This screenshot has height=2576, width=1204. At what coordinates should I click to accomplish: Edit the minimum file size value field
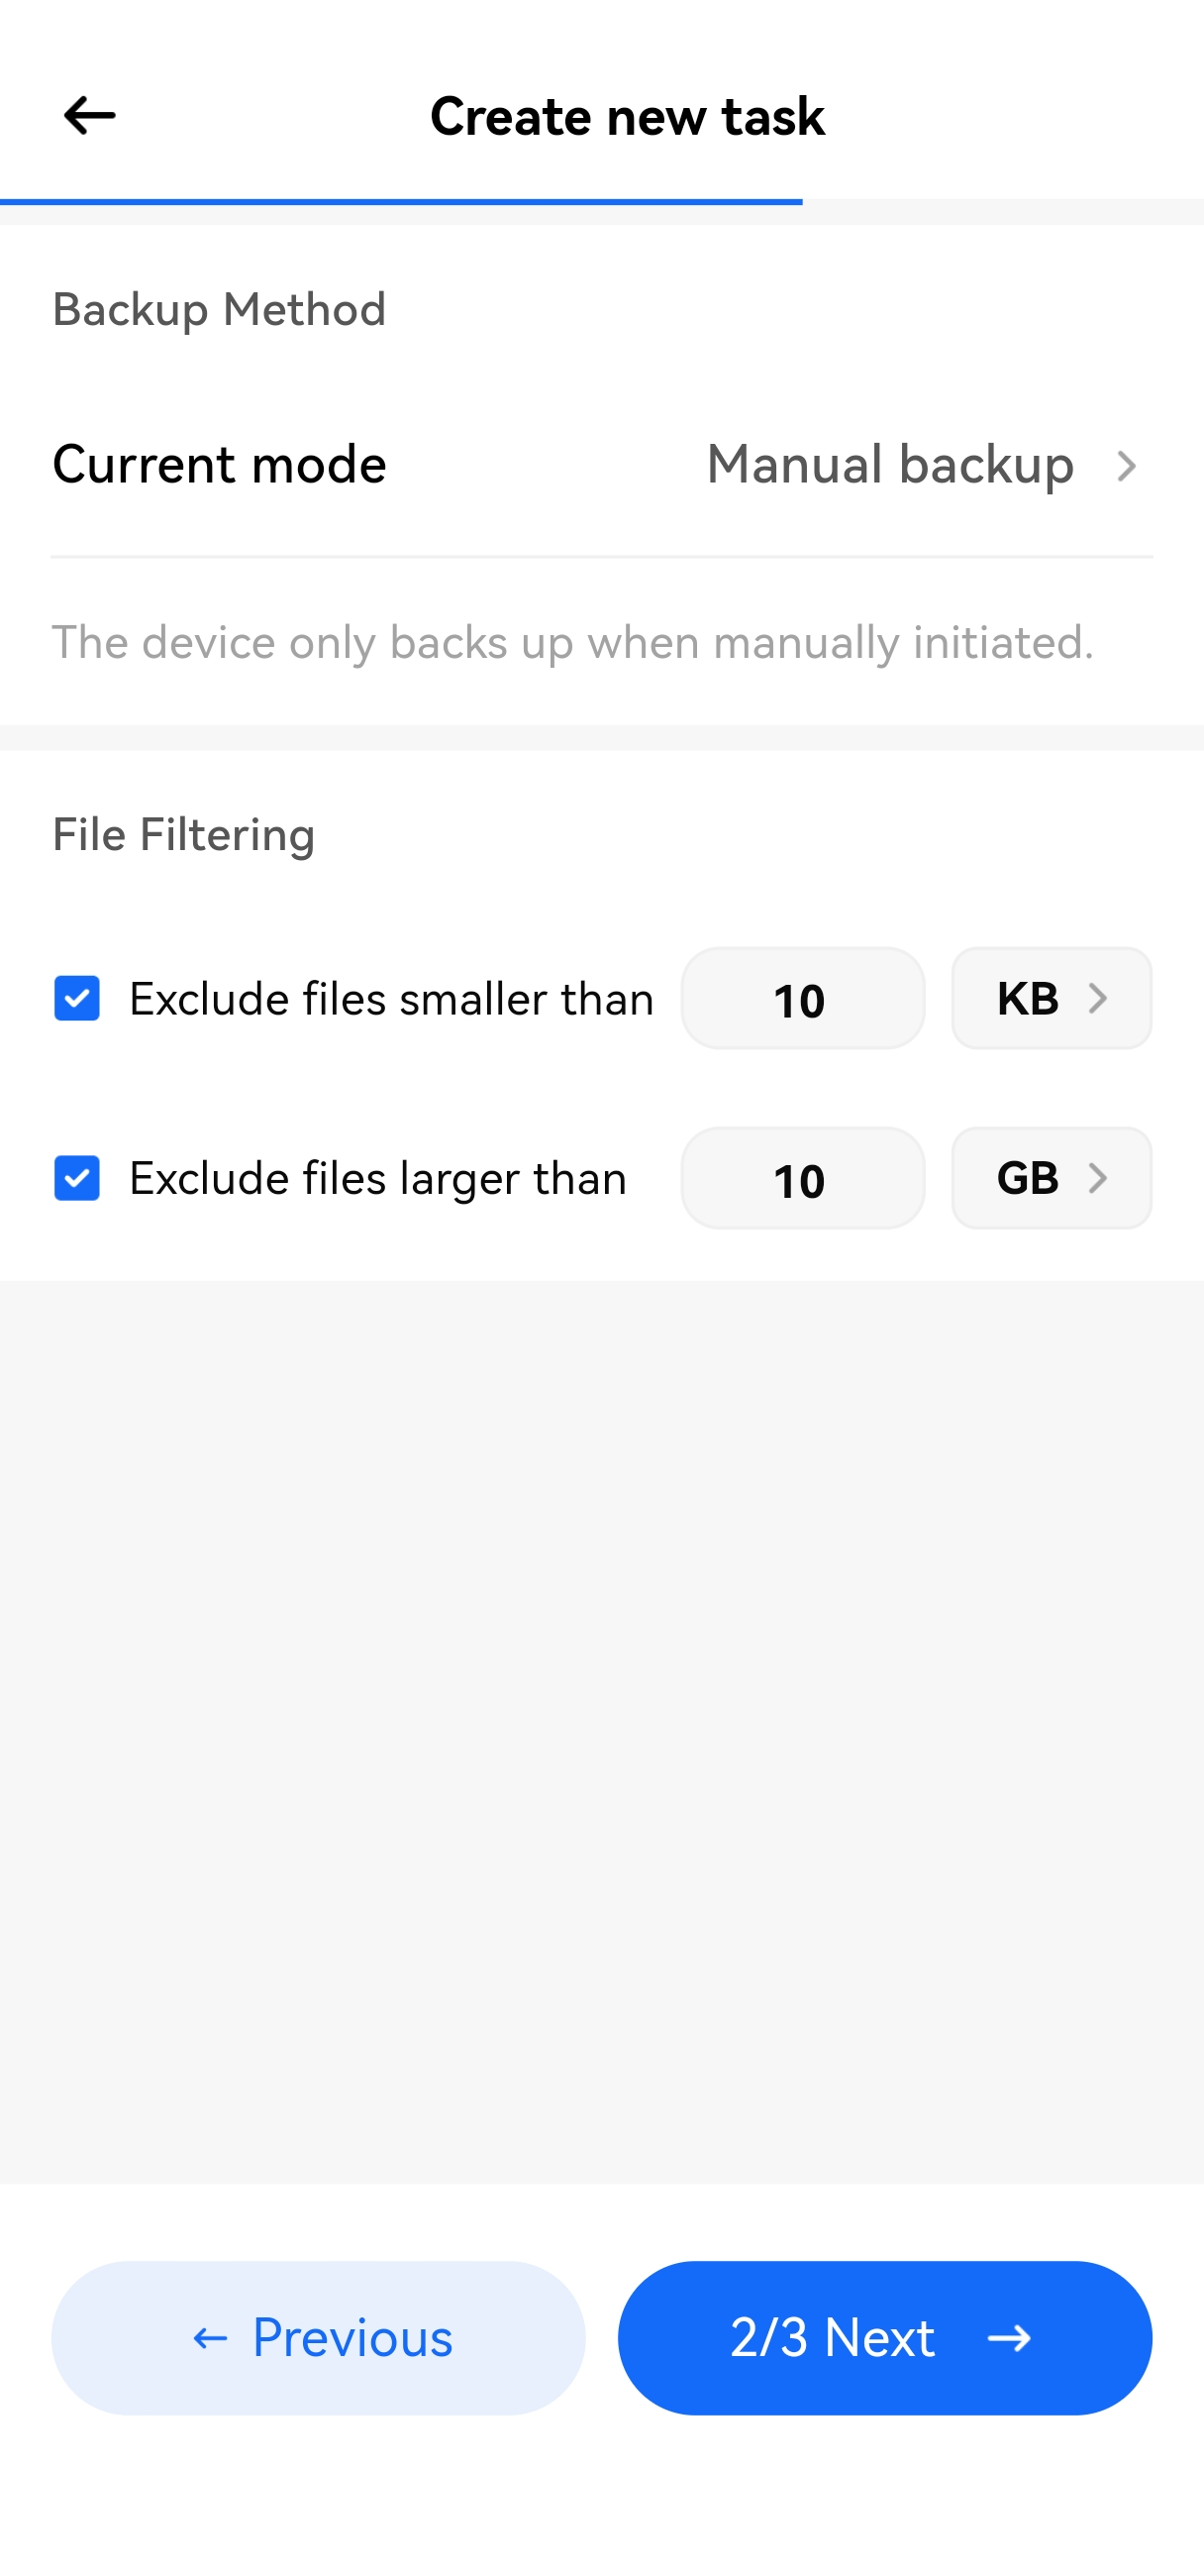pos(802,998)
